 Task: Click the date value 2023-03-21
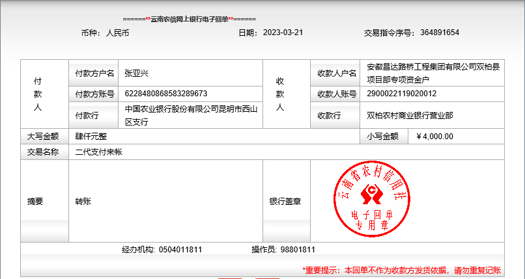[283, 33]
